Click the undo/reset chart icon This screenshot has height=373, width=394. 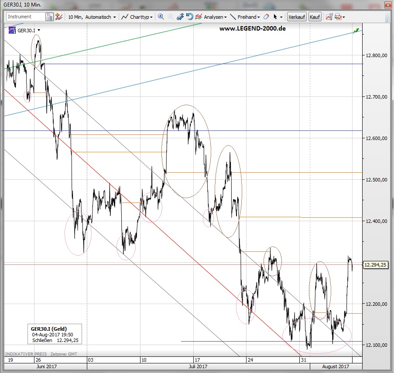189,17
